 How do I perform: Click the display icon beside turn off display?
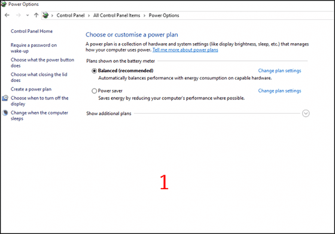click(5, 98)
